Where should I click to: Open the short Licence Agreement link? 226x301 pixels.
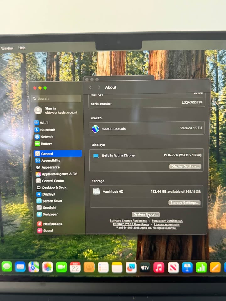167,224
